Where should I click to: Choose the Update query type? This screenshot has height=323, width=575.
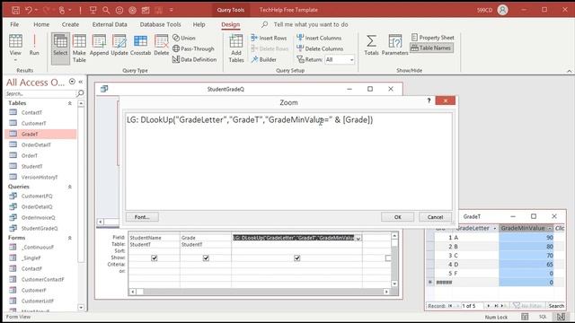click(119, 45)
